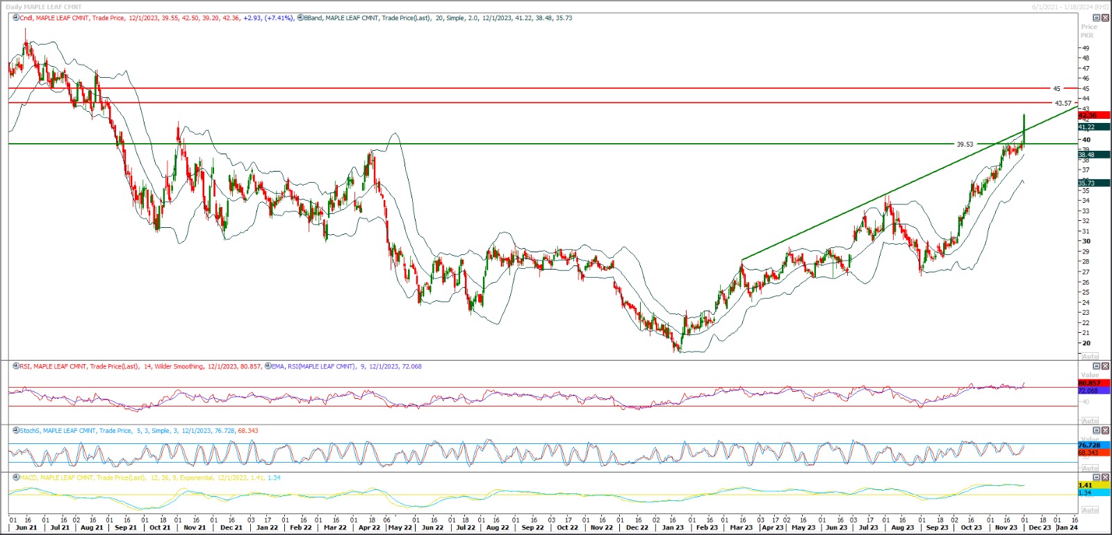Toggle Auto scale on price axis
Viewport: 1112px width, 535px height.
click(1090, 356)
